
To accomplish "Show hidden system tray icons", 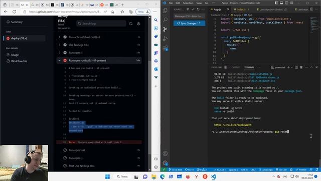I will [273, 176].
